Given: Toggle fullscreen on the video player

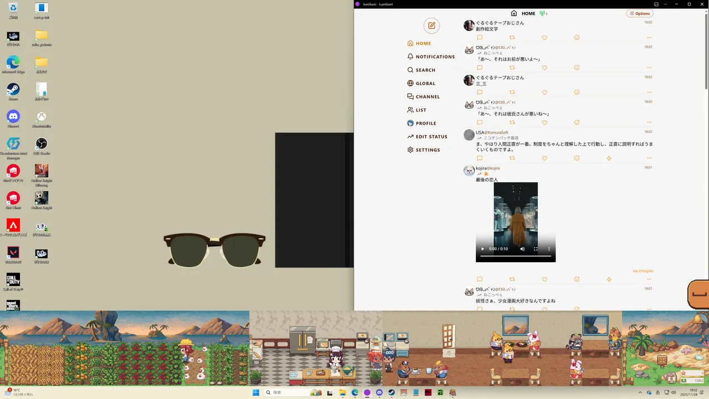Looking at the screenshot, I should click(536, 249).
